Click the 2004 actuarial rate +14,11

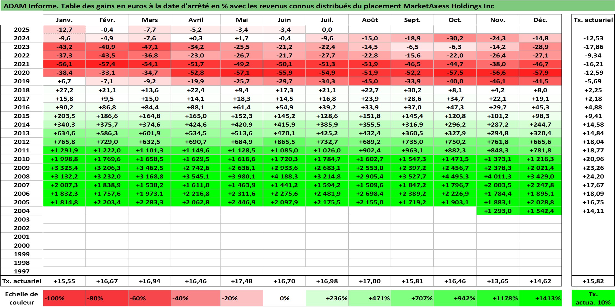(593, 211)
